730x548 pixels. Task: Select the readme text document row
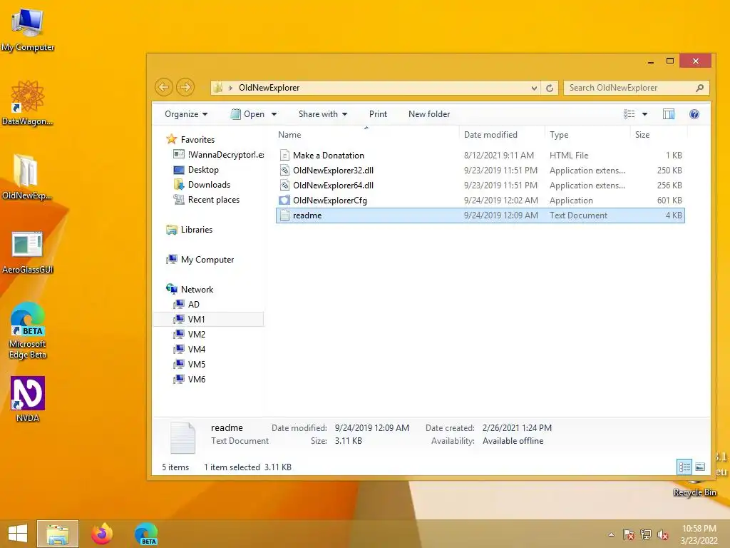(x=480, y=215)
